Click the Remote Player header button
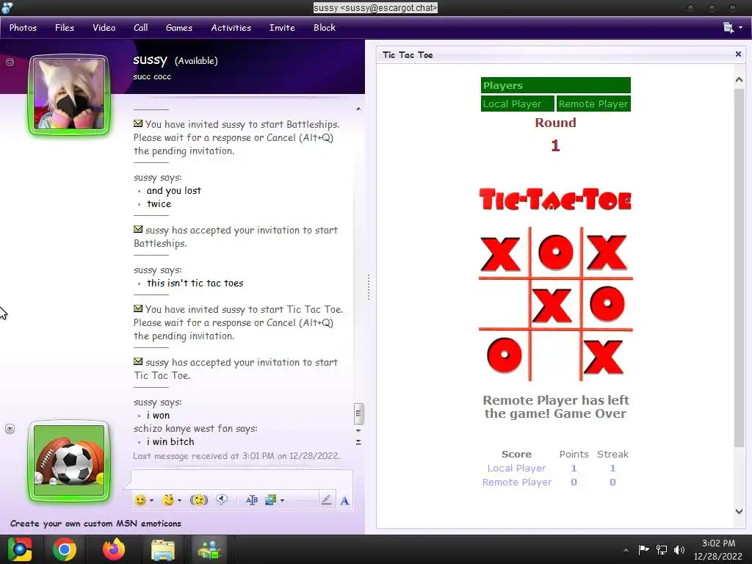 pos(593,104)
